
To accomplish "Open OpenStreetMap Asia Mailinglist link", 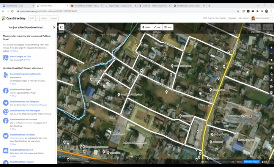I will (x=25, y=110).
